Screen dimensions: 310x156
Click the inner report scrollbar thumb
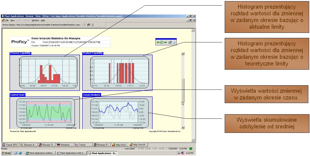click(183, 90)
